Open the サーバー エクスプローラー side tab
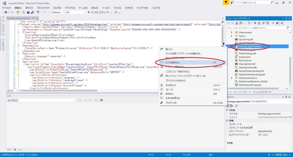This screenshot has width=293, height=157. (x=3, y=26)
